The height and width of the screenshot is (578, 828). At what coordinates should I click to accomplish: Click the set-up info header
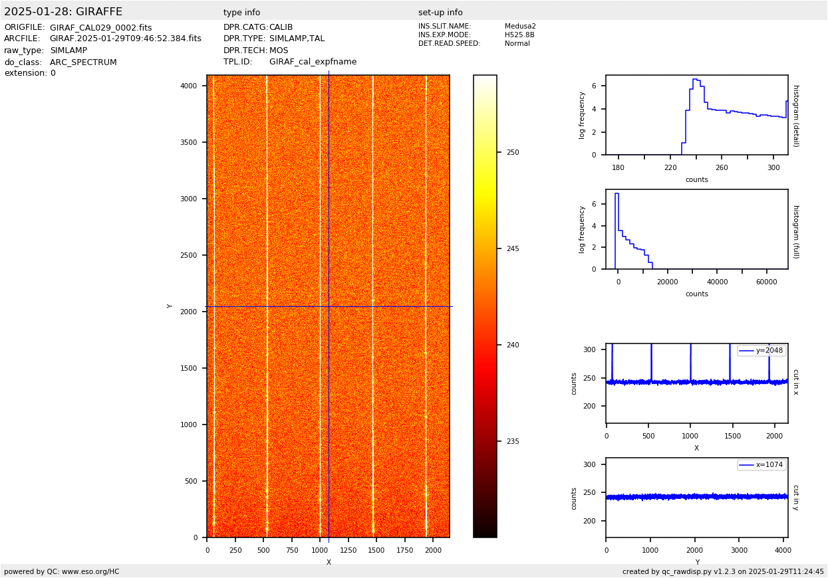440,13
